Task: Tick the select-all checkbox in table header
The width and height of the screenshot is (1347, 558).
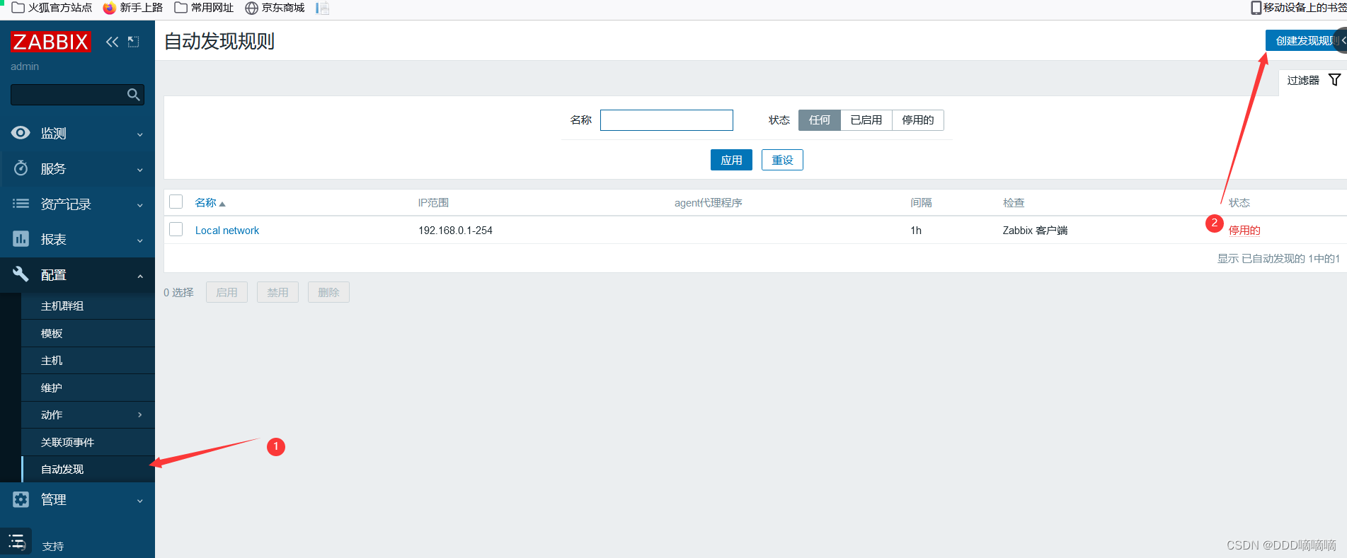Action: click(176, 202)
